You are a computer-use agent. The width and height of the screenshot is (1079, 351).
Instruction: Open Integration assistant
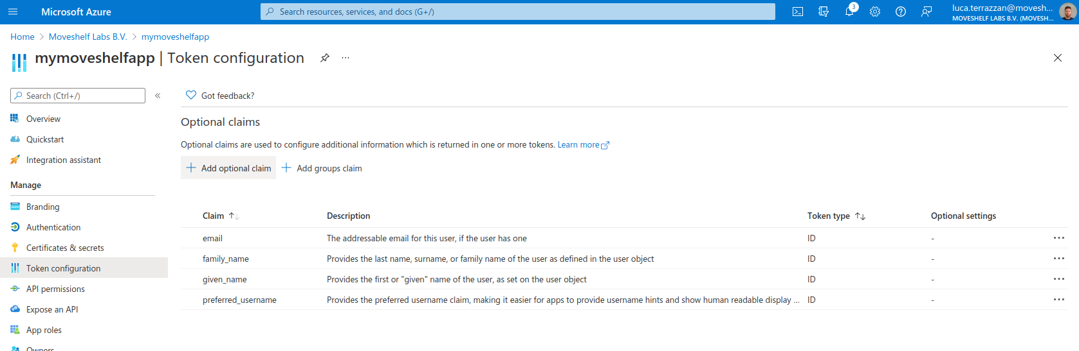pyautogui.click(x=64, y=160)
